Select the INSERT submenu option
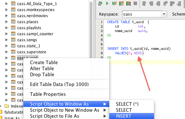 (132, 116)
